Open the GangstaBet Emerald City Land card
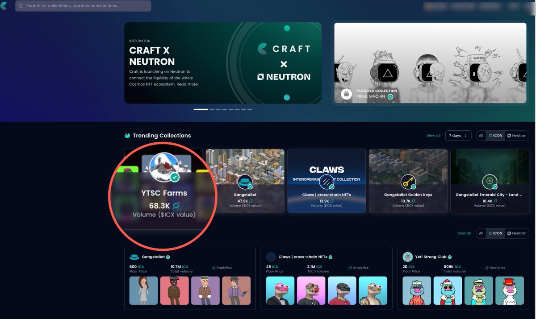Image resolution: width=536 pixels, height=319 pixels. pos(490,181)
